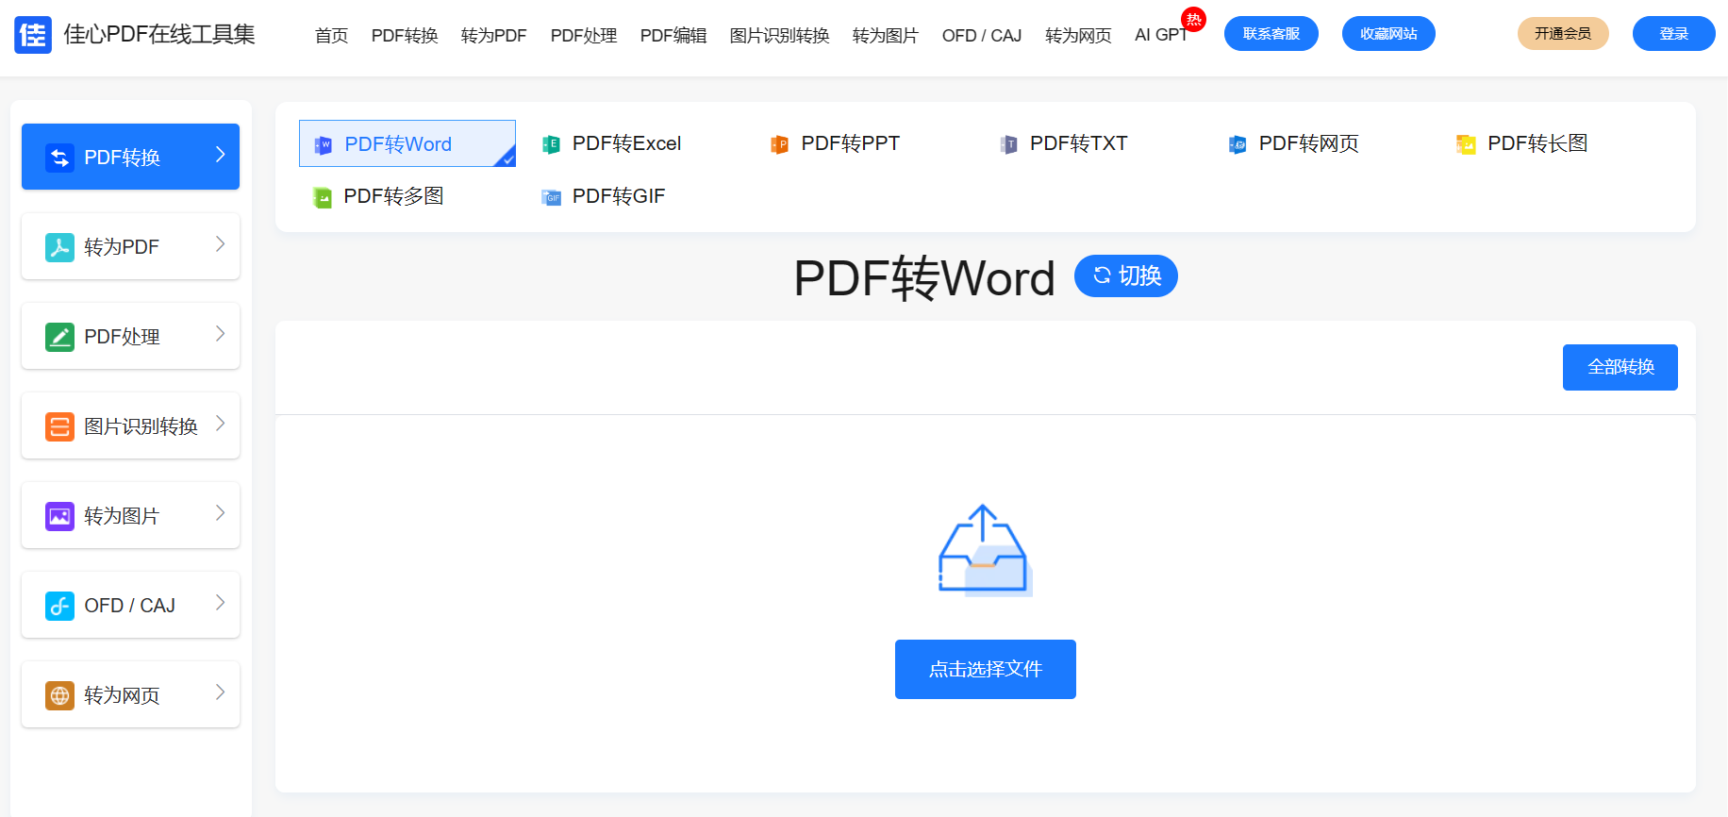Open the PDF编辑 top menu
The width and height of the screenshot is (1728, 817).
tap(673, 36)
